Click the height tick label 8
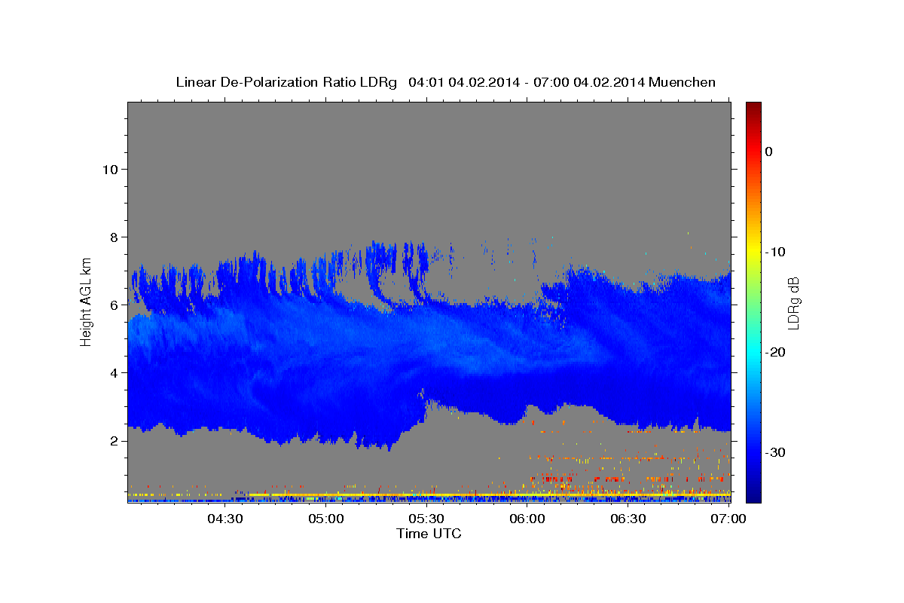 [x=113, y=237]
